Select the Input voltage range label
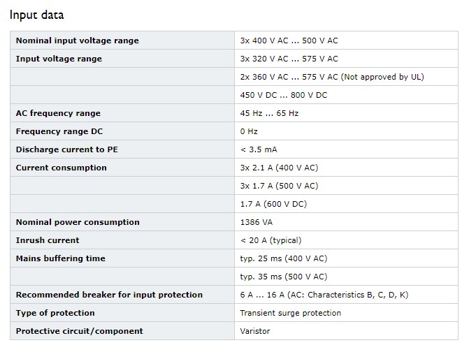The width and height of the screenshot is (469, 352). click(x=59, y=59)
